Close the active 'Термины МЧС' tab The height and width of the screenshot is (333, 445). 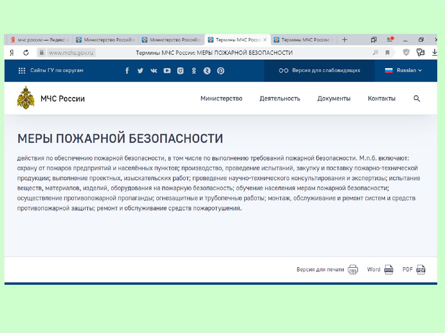coord(265,40)
